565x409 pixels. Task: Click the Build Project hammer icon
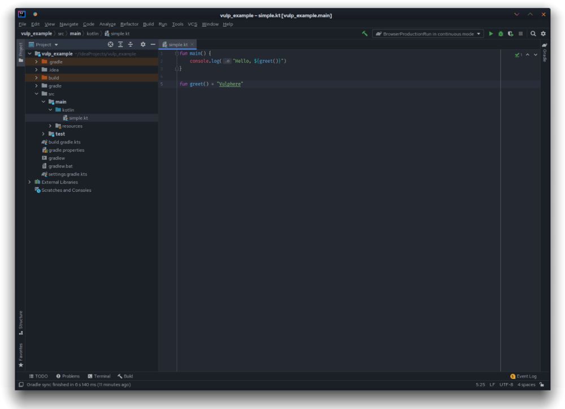pyautogui.click(x=364, y=33)
